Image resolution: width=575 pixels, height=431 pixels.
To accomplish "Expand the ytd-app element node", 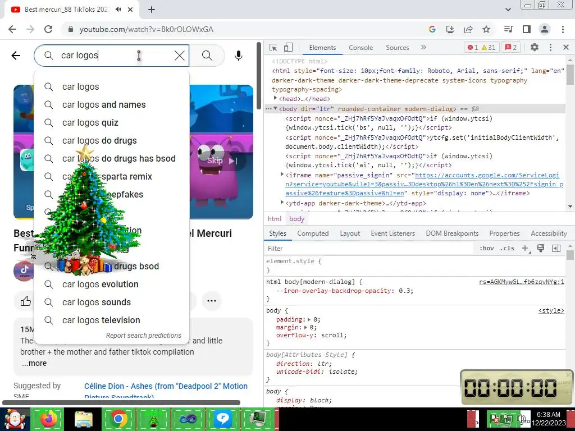I will (282, 202).
